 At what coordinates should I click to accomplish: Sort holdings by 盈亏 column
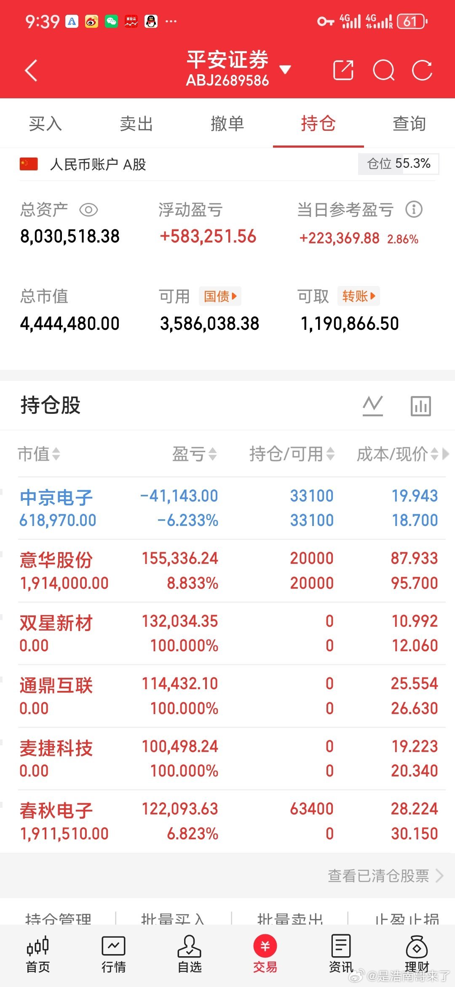195,454
